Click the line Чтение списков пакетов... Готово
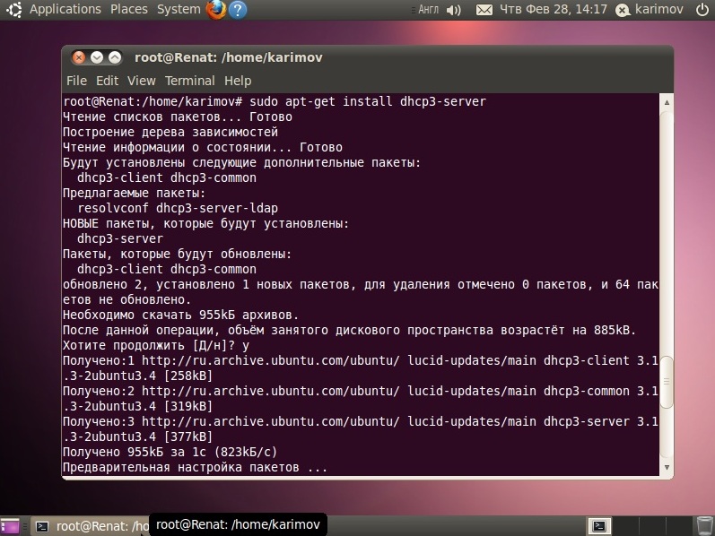 tap(178, 117)
